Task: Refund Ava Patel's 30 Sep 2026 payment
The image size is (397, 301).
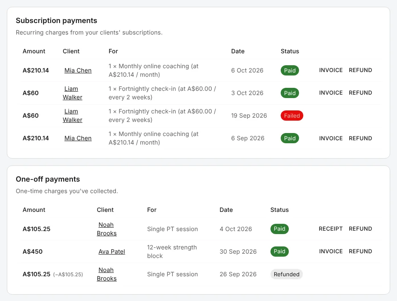Action: point(360,252)
